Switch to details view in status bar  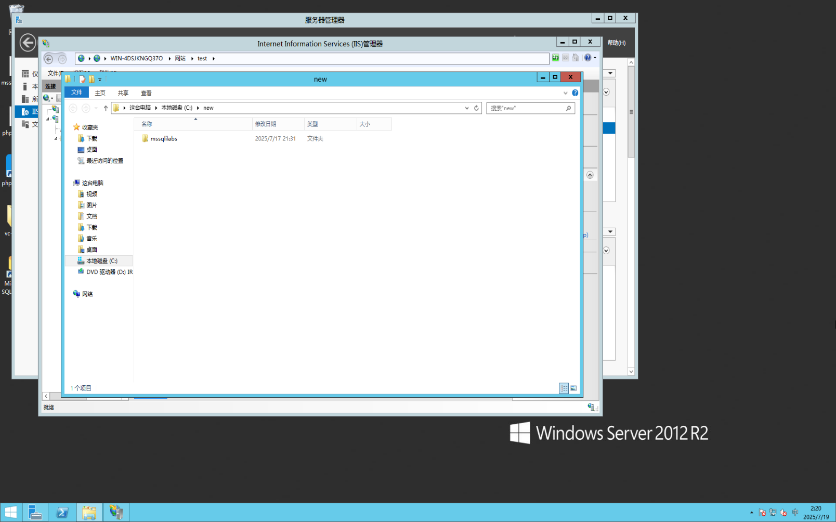(564, 388)
